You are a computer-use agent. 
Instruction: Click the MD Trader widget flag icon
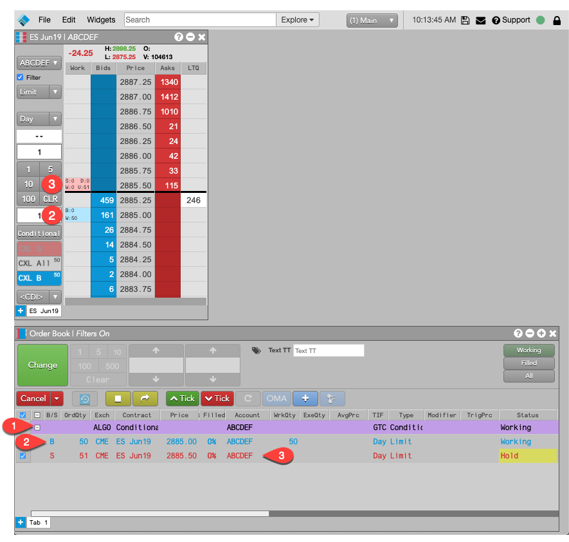pyautogui.click(x=21, y=37)
